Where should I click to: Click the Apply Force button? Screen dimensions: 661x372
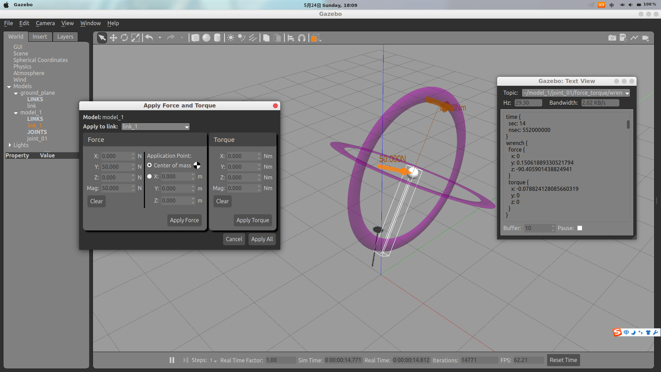coord(184,220)
